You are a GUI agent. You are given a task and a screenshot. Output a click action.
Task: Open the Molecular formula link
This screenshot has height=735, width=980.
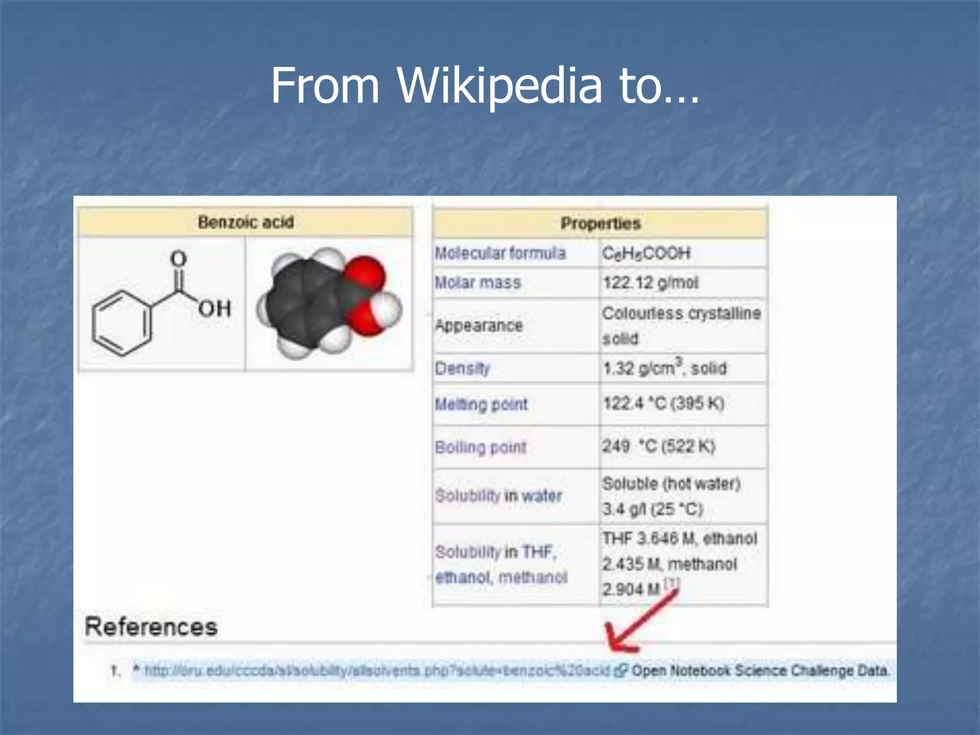(x=500, y=253)
